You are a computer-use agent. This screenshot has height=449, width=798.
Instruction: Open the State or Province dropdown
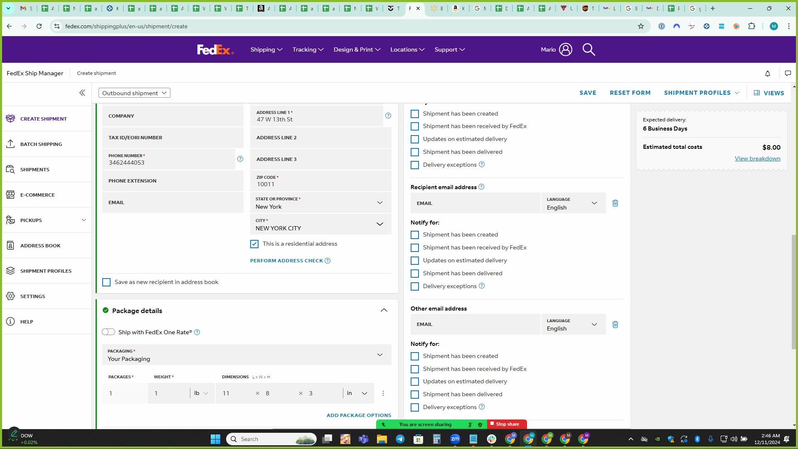coord(321,202)
